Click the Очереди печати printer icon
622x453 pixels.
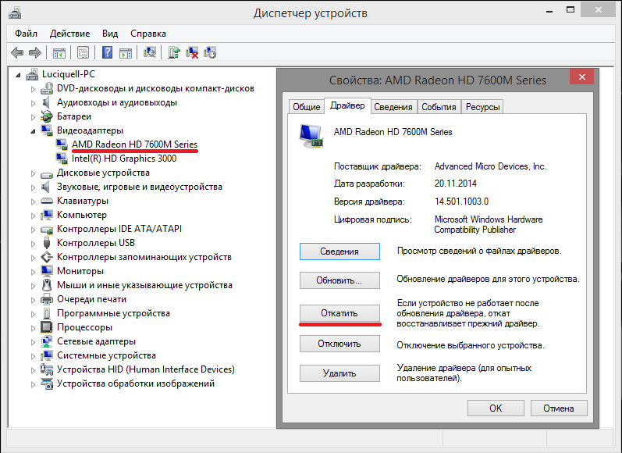pyautogui.click(x=47, y=299)
